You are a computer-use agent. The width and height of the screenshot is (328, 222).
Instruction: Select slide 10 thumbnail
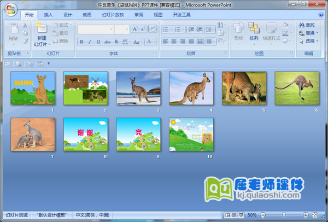[x=191, y=135]
